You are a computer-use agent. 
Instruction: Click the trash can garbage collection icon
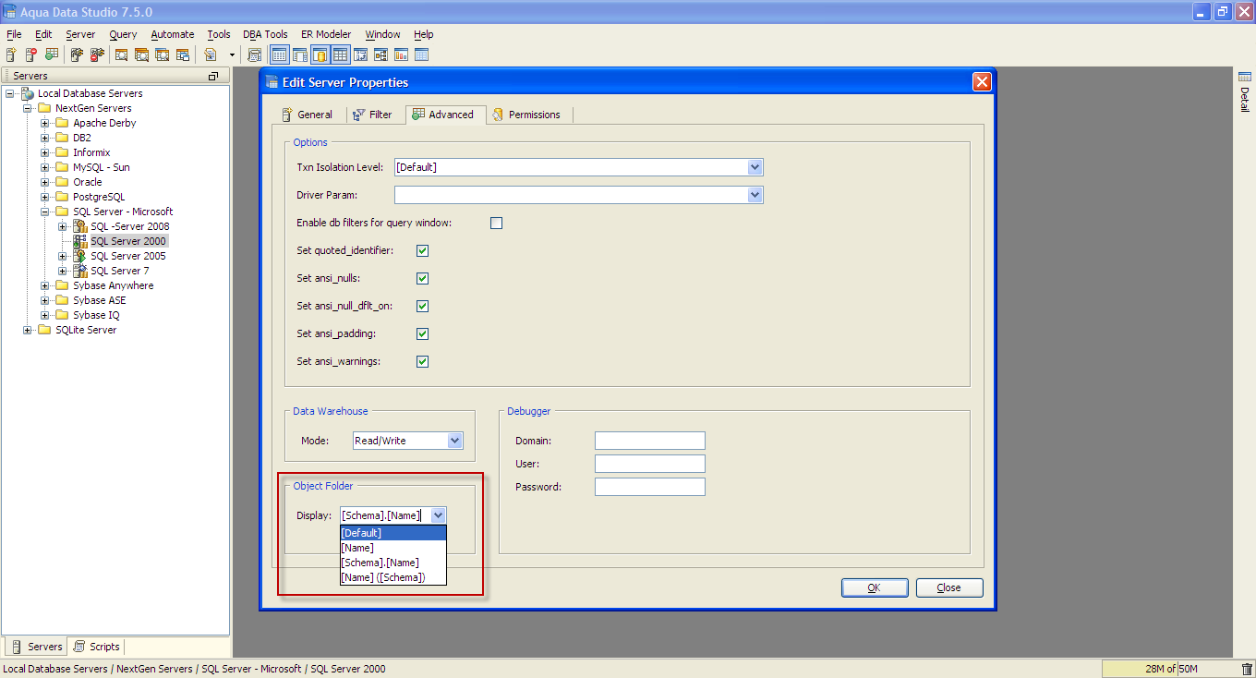(x=1247, y=669)
